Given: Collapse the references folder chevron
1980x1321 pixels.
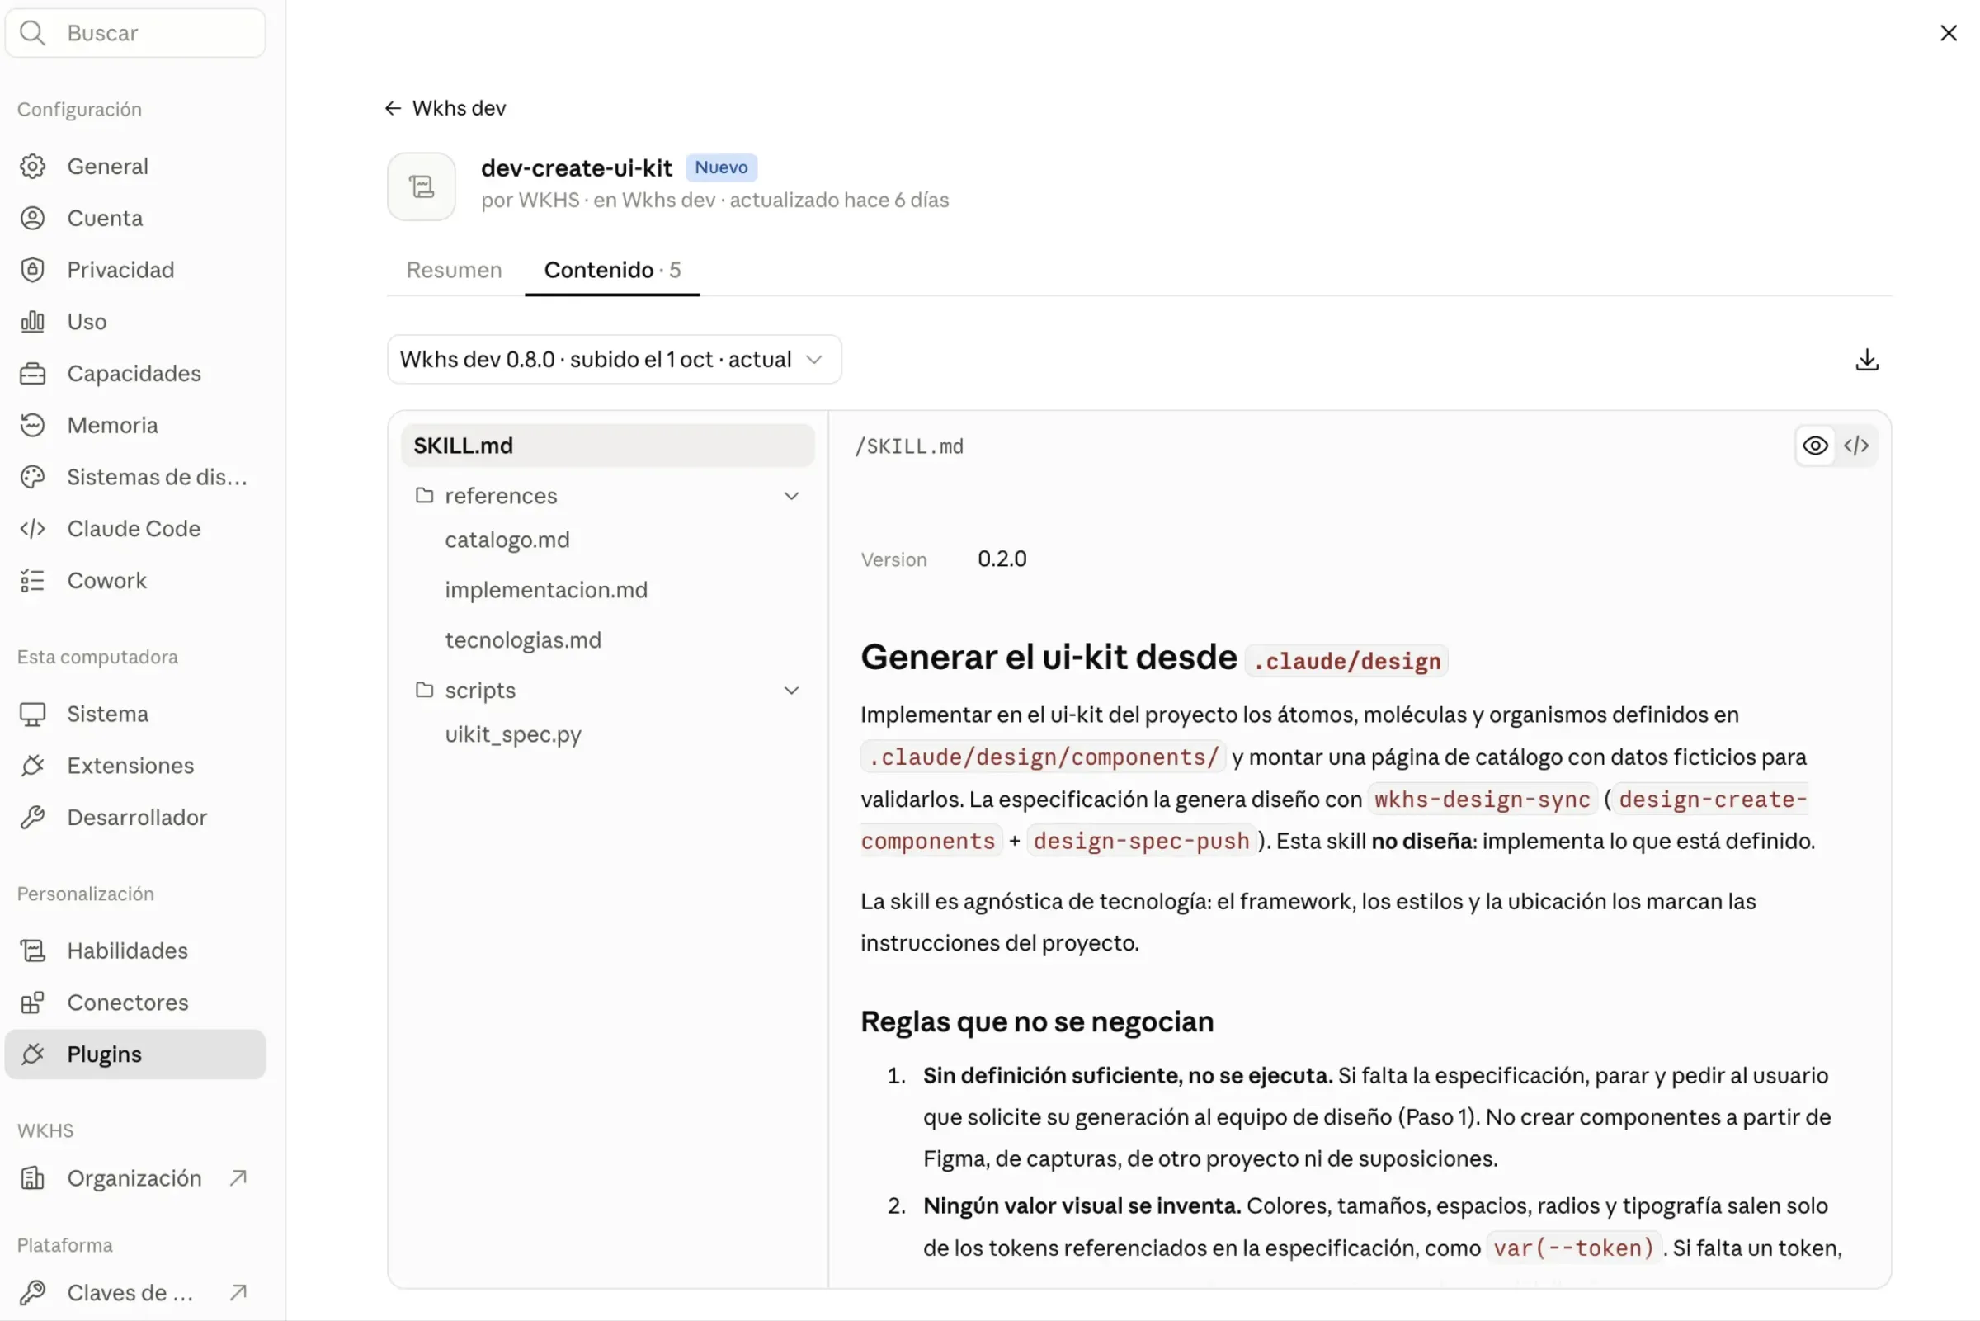Looking at the screenshot, I should [791, 496].
